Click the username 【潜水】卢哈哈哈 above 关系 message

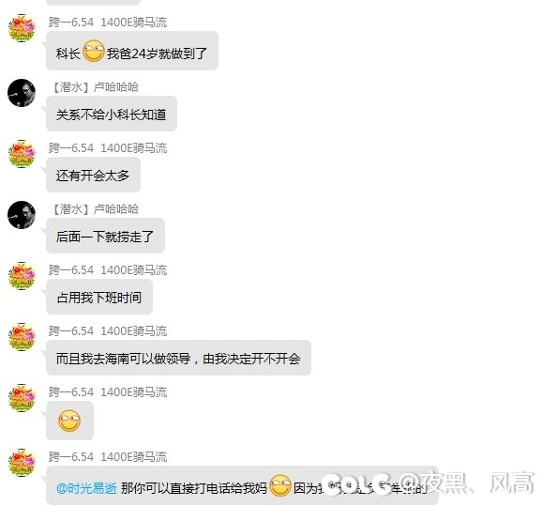95,87
